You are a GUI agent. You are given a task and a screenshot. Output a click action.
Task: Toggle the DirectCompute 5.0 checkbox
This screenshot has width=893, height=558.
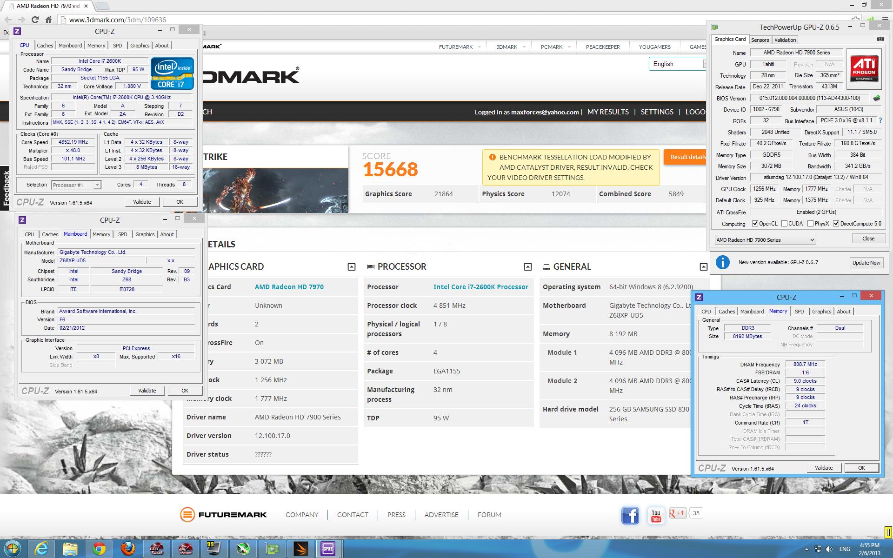(x=836, y=224)
